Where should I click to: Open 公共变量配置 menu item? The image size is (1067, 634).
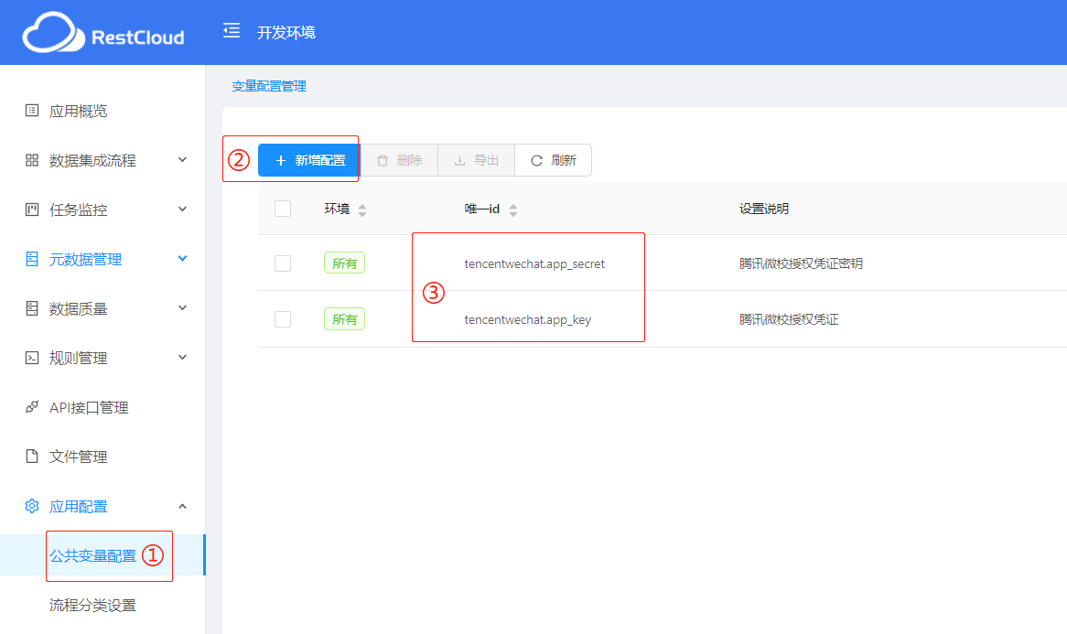pos(92,555)
